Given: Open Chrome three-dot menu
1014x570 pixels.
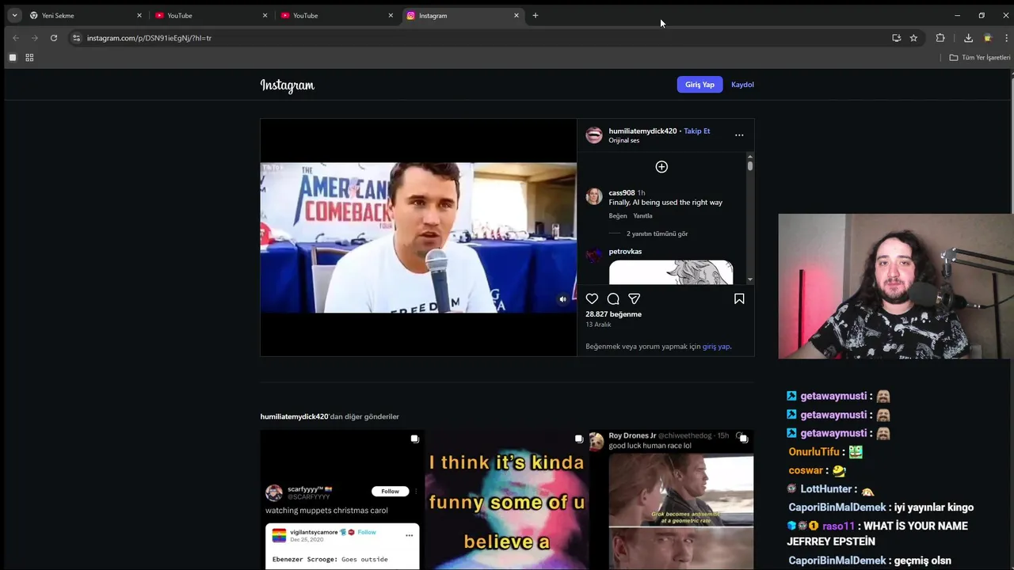Looking at the screenshot, I should pyautogui.click(x=1006, y=38).
